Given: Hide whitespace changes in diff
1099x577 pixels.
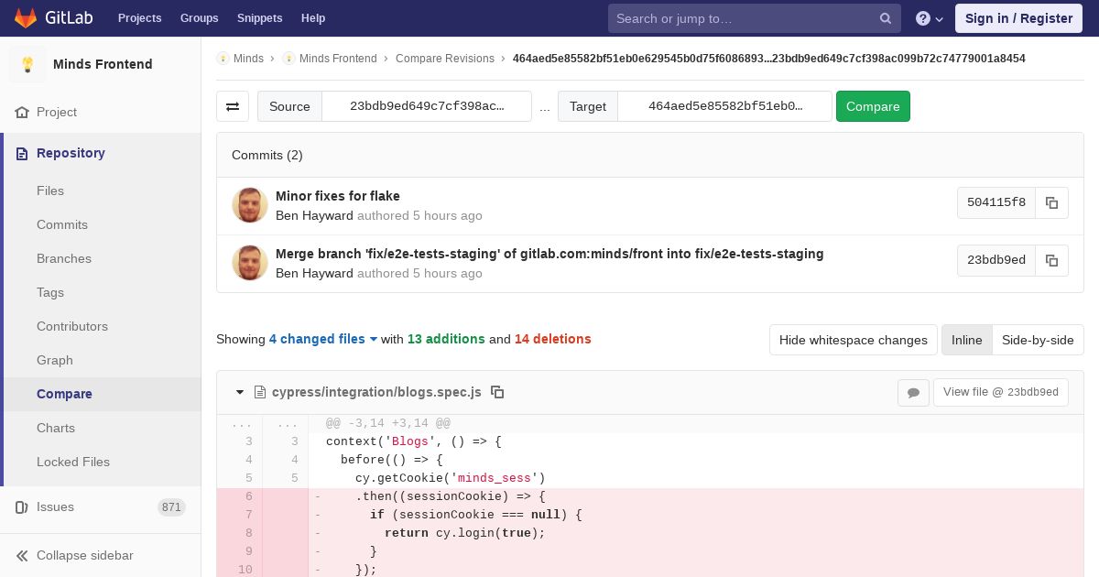Looking at the screenshot, I should [x=854, y=340].
